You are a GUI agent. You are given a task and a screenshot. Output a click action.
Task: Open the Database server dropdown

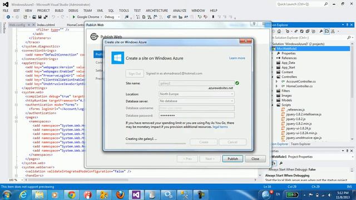[x=196, y=101]
